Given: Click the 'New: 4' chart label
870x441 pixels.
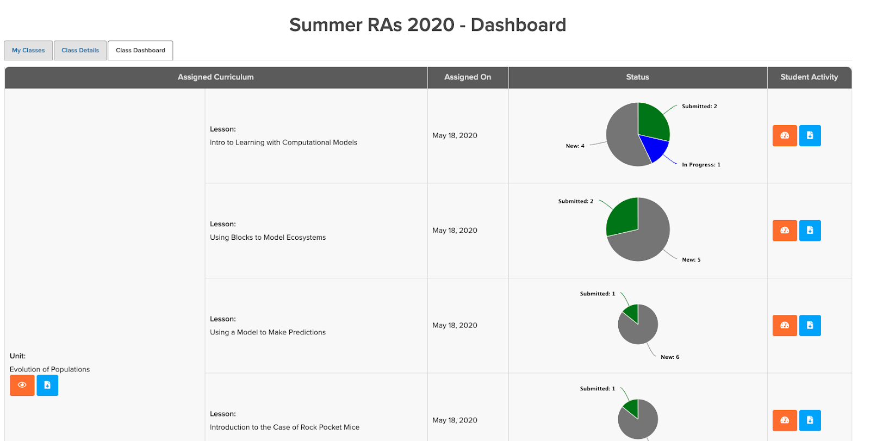Looking at the screenshot, I should 575,146.
